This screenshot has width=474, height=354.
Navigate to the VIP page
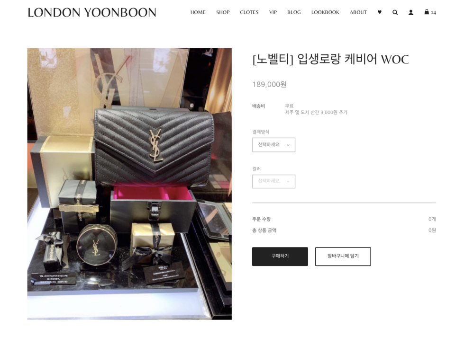tap(273, 12)
